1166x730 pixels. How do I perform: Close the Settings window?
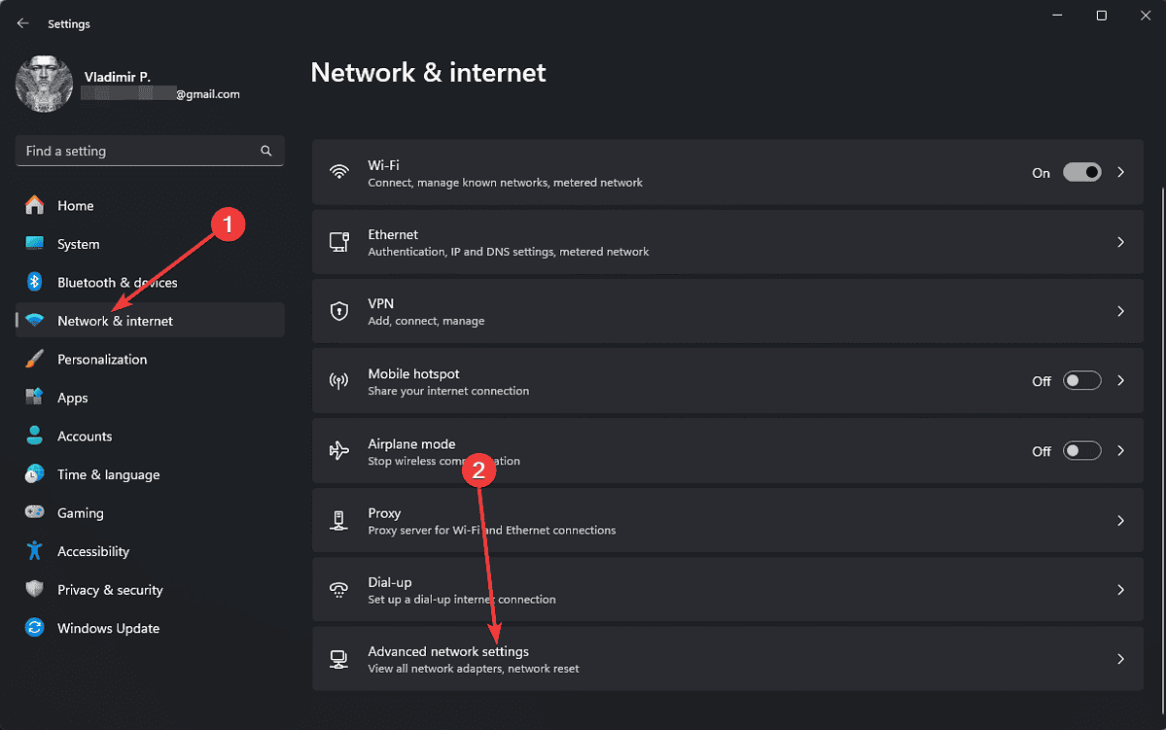(x=1146, y=16)
